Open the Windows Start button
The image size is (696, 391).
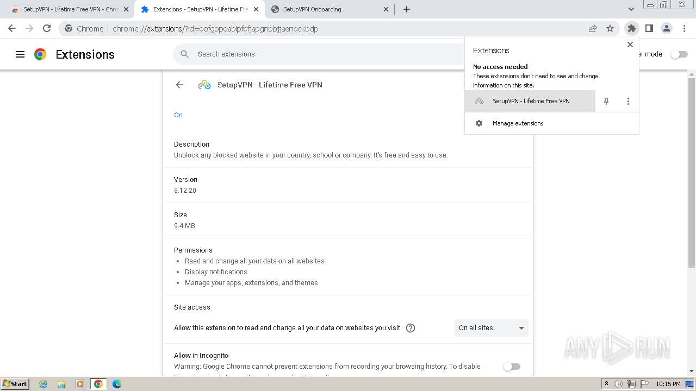(x=15, y=384)
